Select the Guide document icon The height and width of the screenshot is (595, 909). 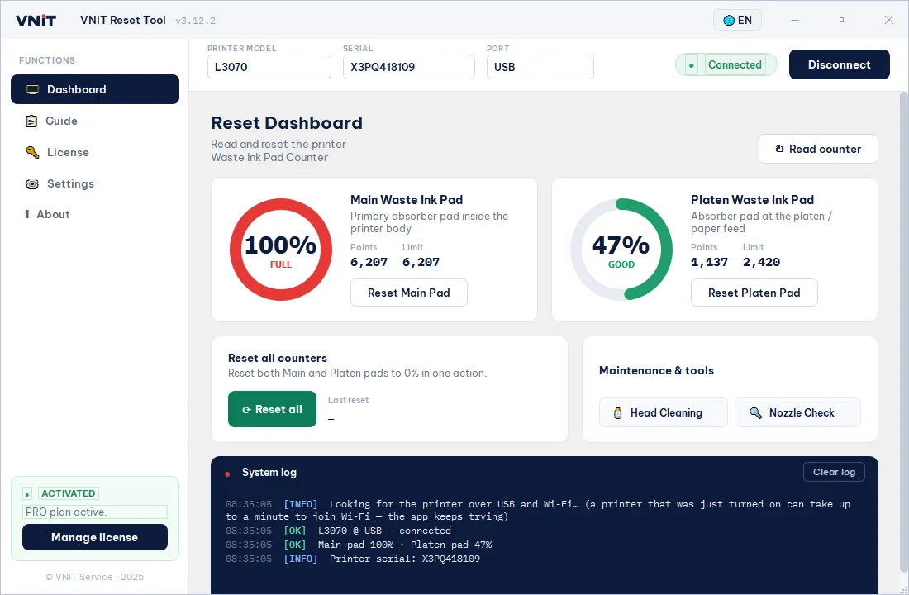click(x=32, y=121)
